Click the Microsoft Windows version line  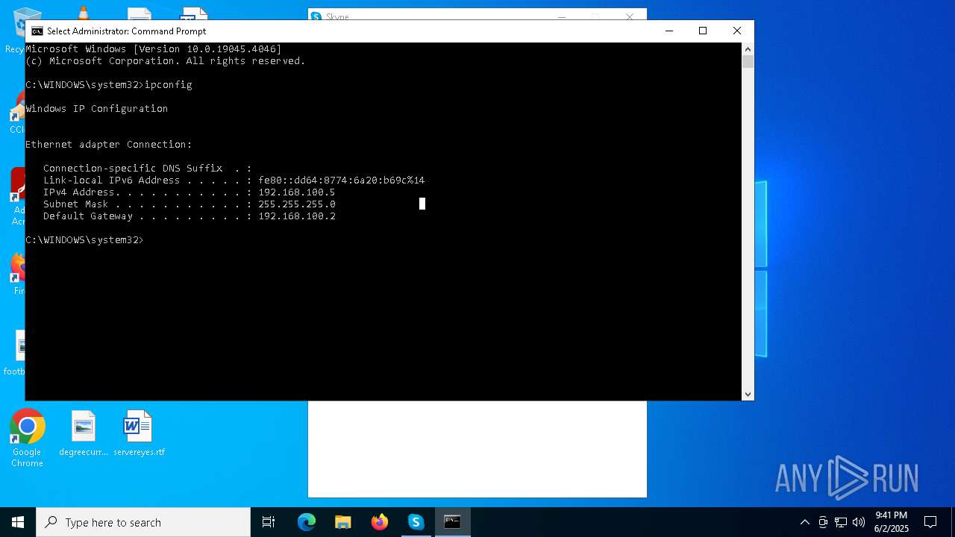coord(154,49)
